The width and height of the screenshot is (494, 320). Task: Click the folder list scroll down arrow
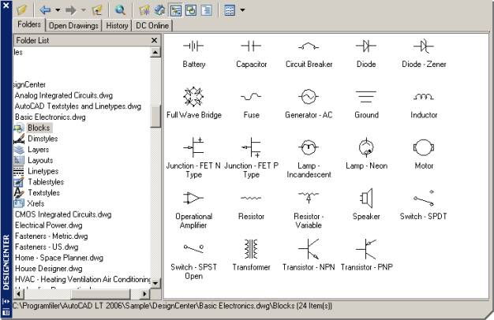click(155, 283)
